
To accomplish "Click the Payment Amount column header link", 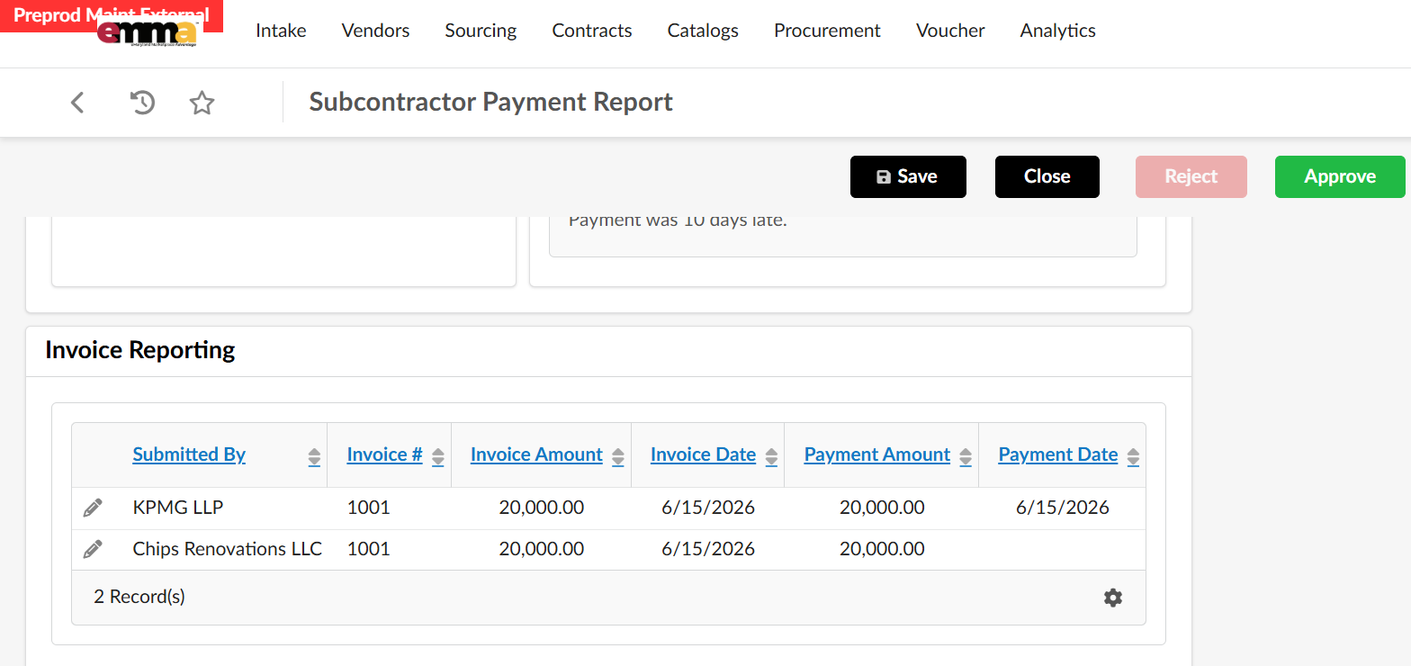I will pyautogui.click(x=877, y=454).
